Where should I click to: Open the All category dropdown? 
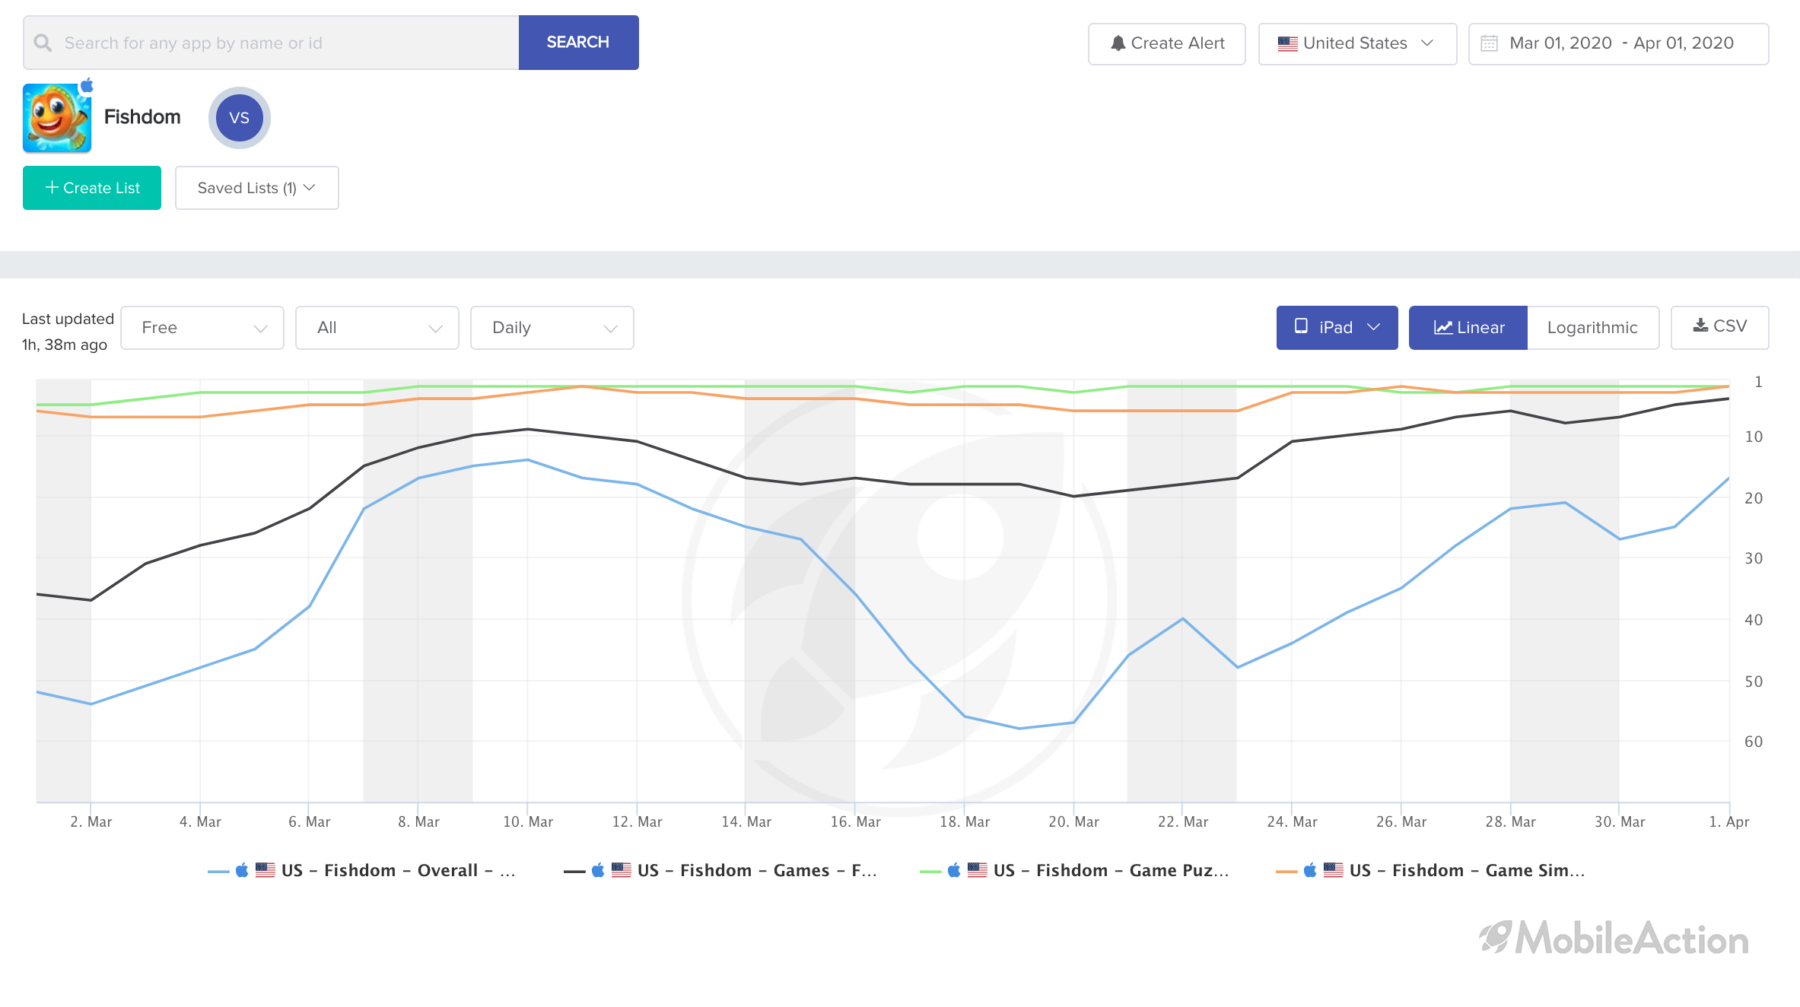pyautogui.click(x=377, y=328)
